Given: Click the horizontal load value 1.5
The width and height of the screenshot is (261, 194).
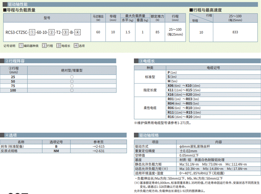Looking at the screenshot, I should point(128,32).
